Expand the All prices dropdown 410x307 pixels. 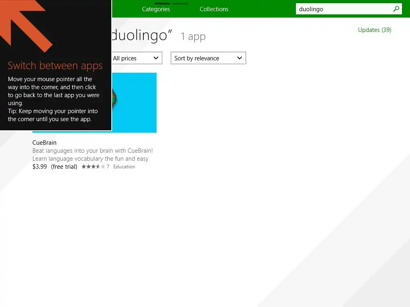tap(137, 58)
